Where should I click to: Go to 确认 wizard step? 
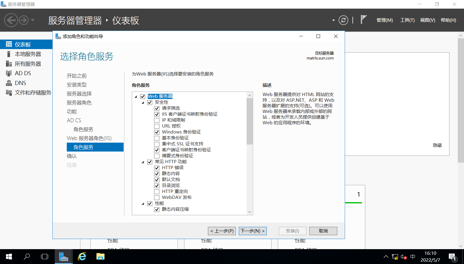72,156
